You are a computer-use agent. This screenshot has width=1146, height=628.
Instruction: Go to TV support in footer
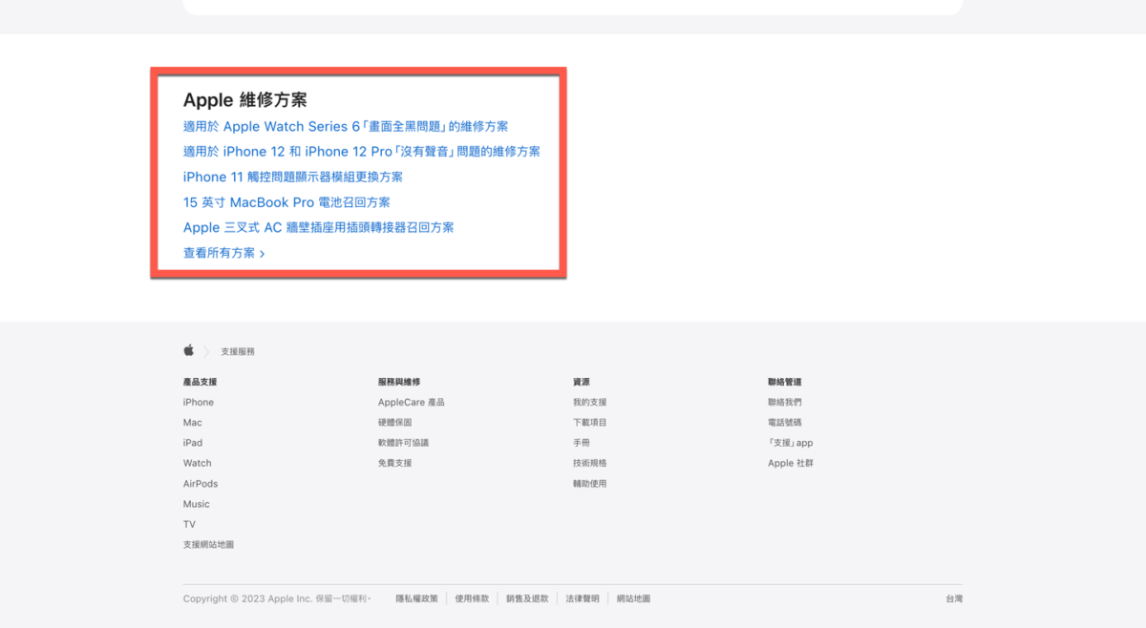pos(189,524)
